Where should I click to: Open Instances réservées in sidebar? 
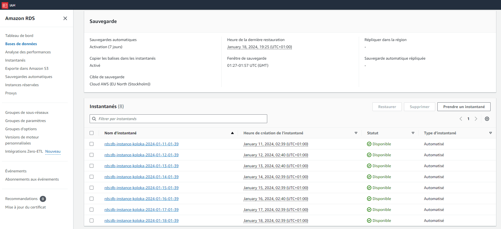tap(22, 85)
